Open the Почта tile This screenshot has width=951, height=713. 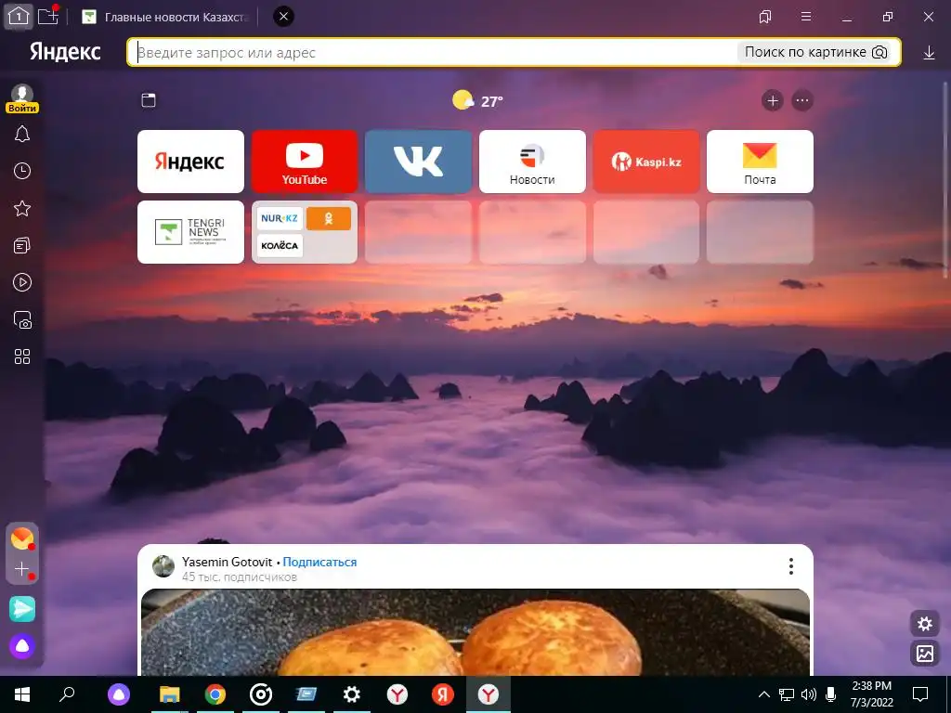click(760, 162)
